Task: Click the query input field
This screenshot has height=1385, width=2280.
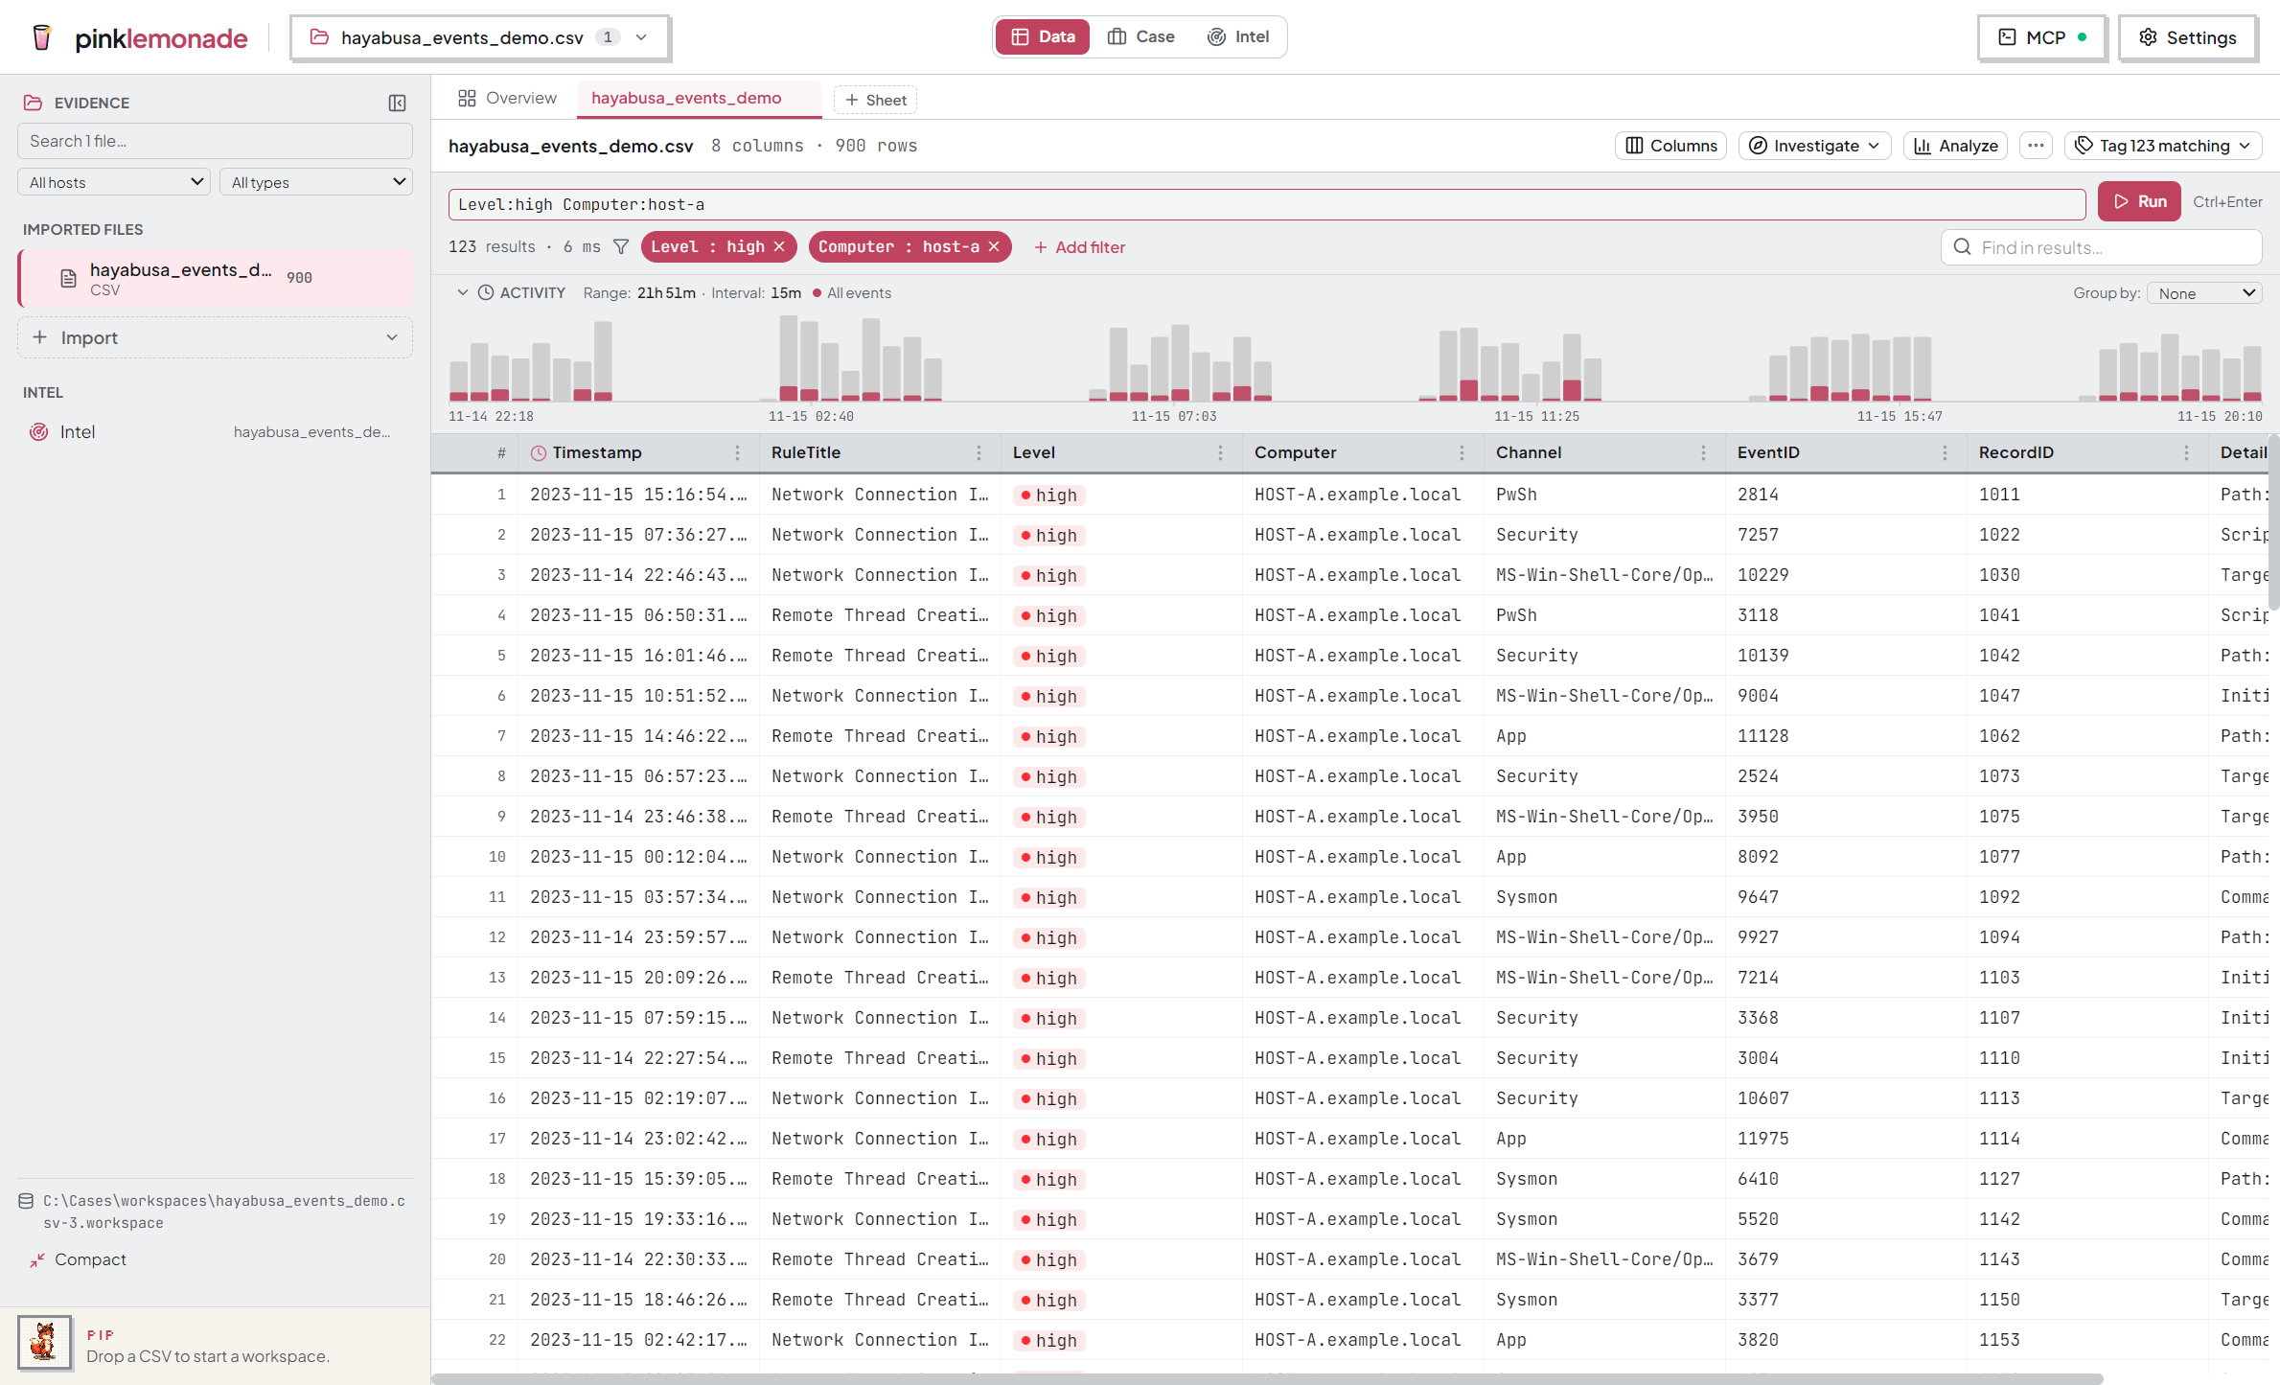Action: (x=1267, y=204)
